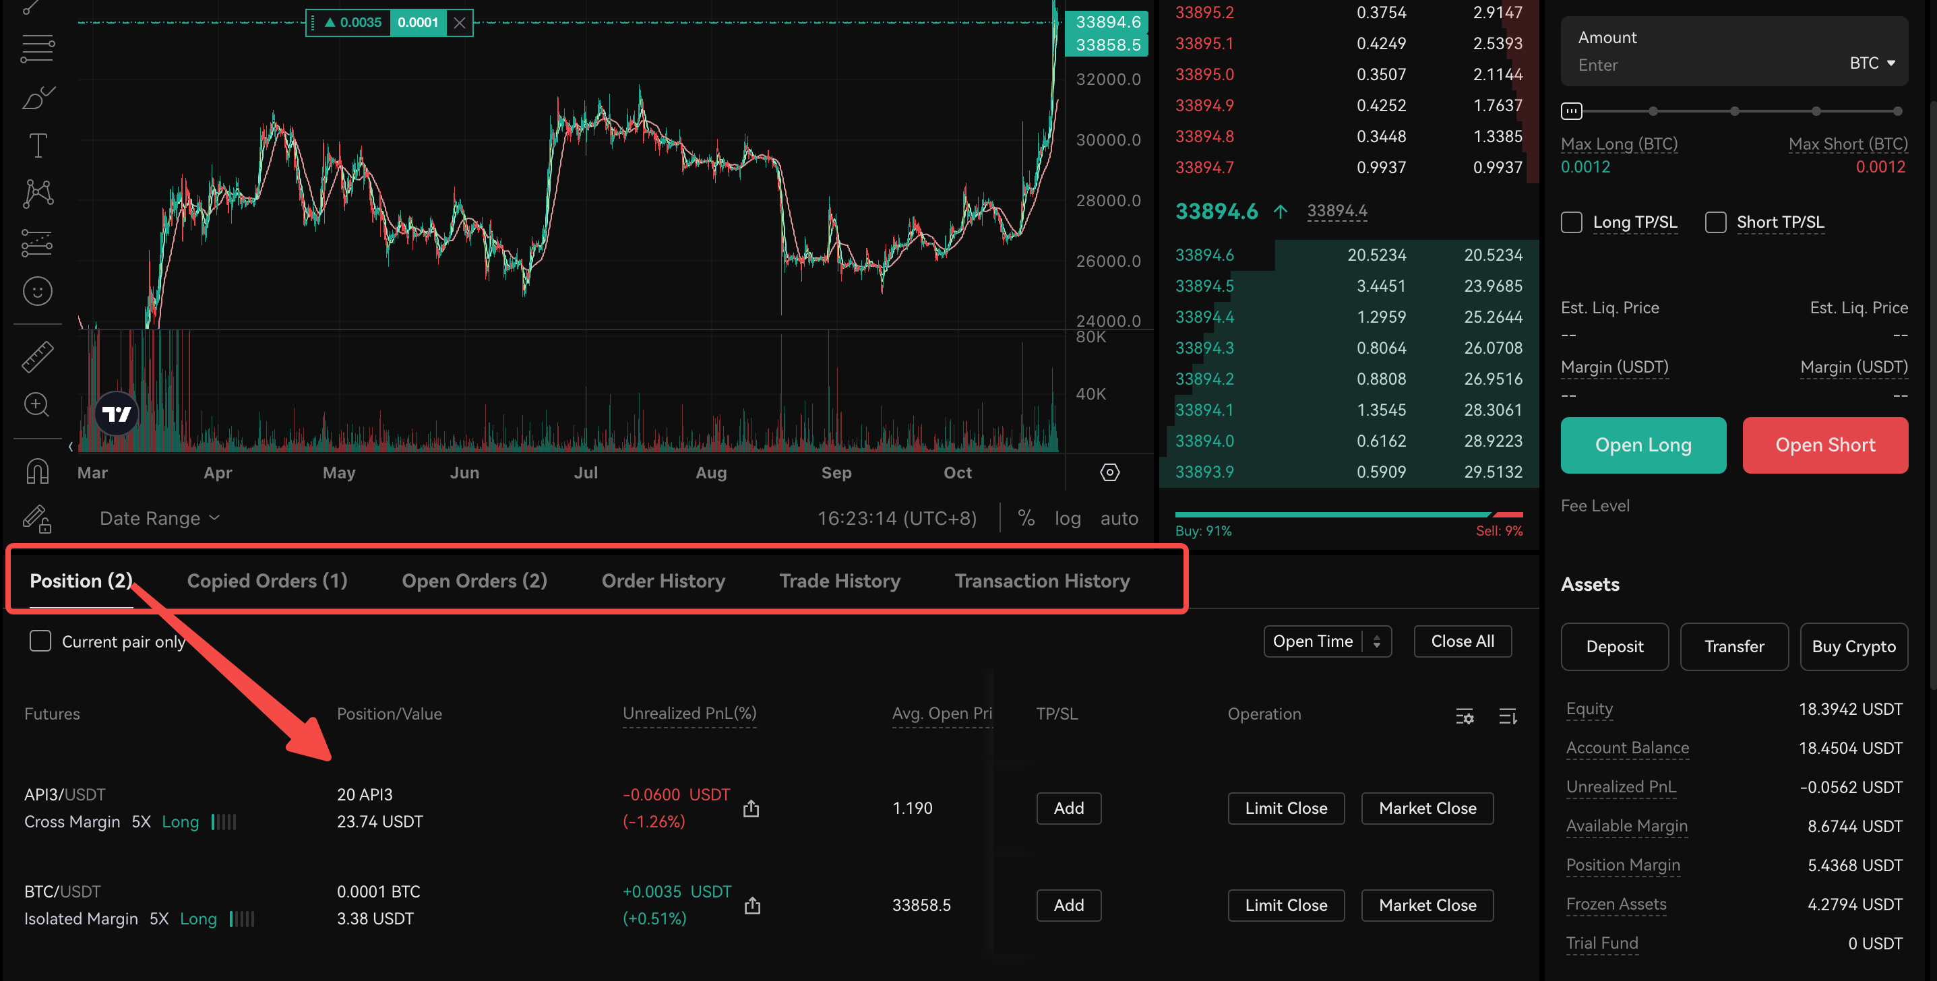
Task: Switch to the Order History tab
Action: (663, 580)
